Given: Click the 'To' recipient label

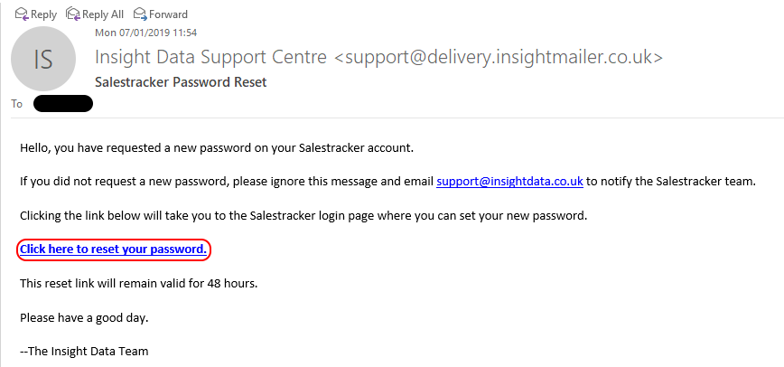Looking at the screenshot, I should (16, 104).
